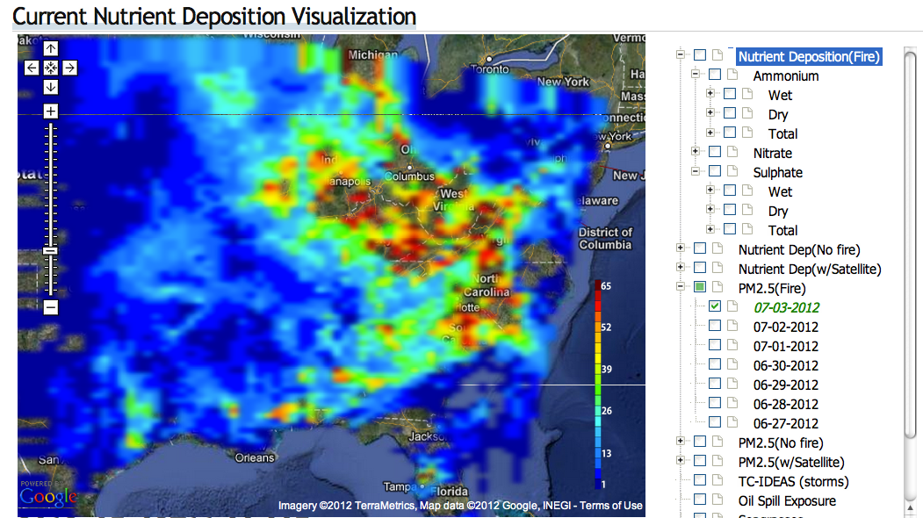Click the page icon beside Ammonium
Screen dimensions: 923x518
click(732, 74)
